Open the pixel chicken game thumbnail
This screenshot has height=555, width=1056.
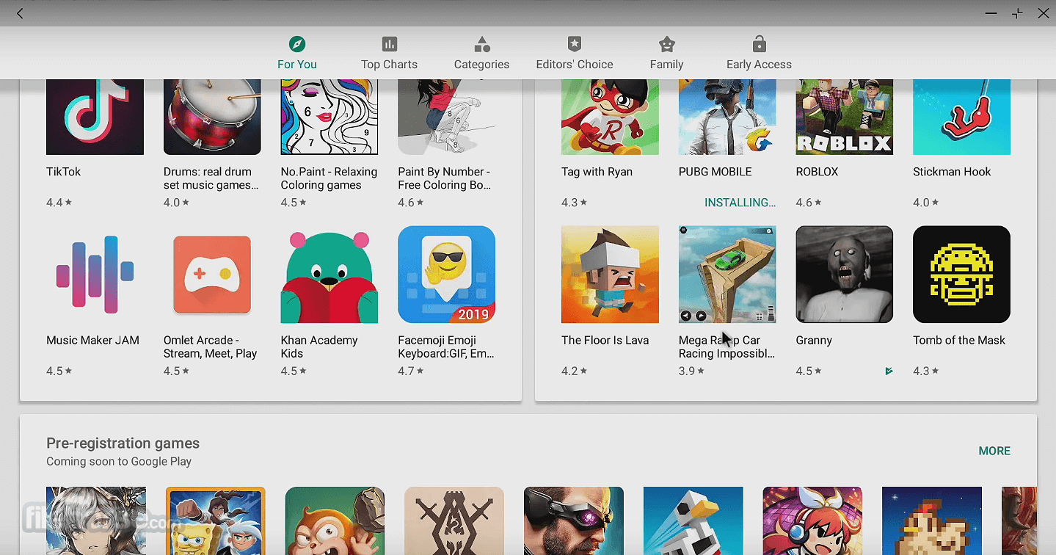[x=932, y=520]
